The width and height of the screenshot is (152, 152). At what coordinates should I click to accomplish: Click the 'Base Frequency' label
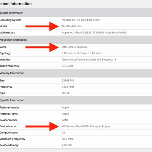pyautogui.click(x=9, y=66)
